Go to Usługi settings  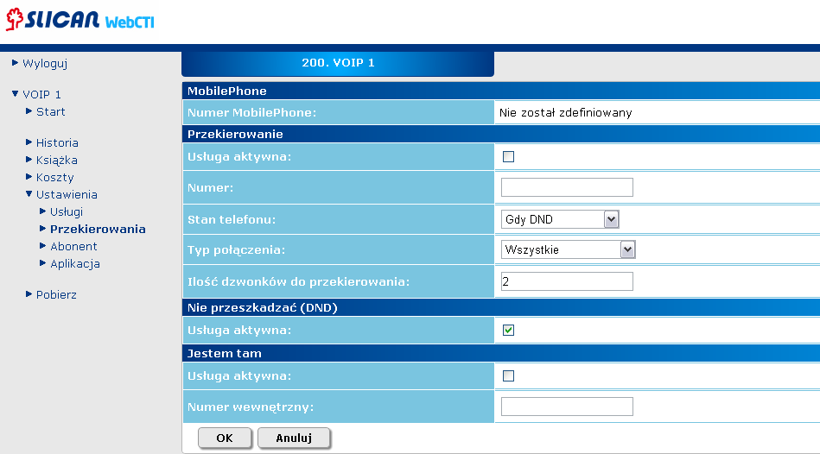[x=67, y=211]
